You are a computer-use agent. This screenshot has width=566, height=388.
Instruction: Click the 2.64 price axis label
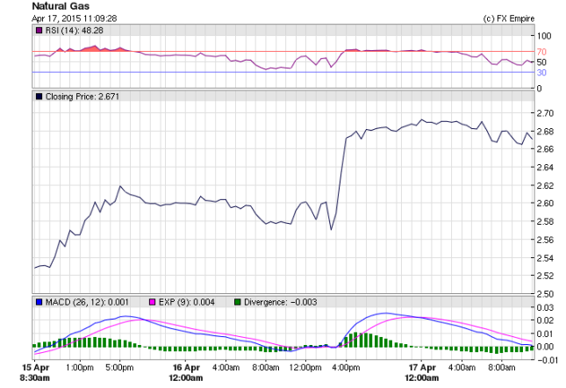545,167
